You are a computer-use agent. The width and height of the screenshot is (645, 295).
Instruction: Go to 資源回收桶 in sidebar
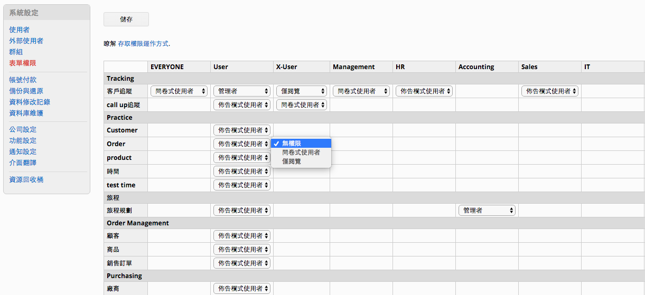pos(26,180)
